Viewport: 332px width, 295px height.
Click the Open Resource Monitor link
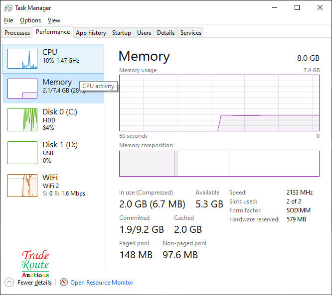pyautogui.click(x=102, y=283)
